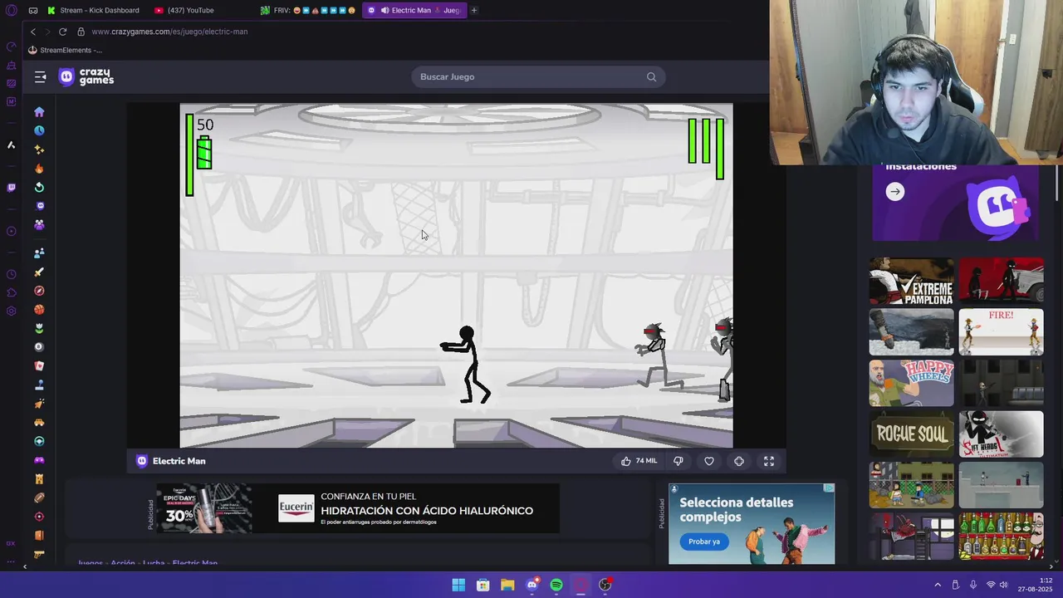Open Rogue Soul game thumbnail
This screenshot has height=598, width=1063.
point(912,434)
